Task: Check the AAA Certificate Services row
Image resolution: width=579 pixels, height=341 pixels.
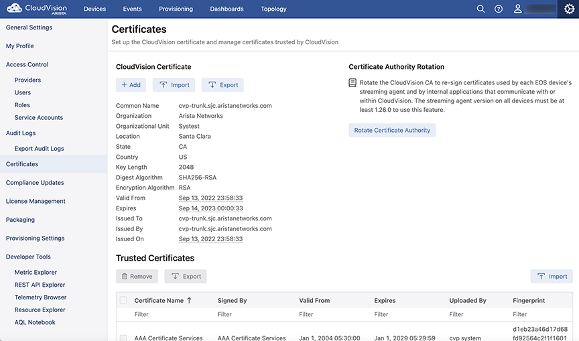Action: [123, 338]
